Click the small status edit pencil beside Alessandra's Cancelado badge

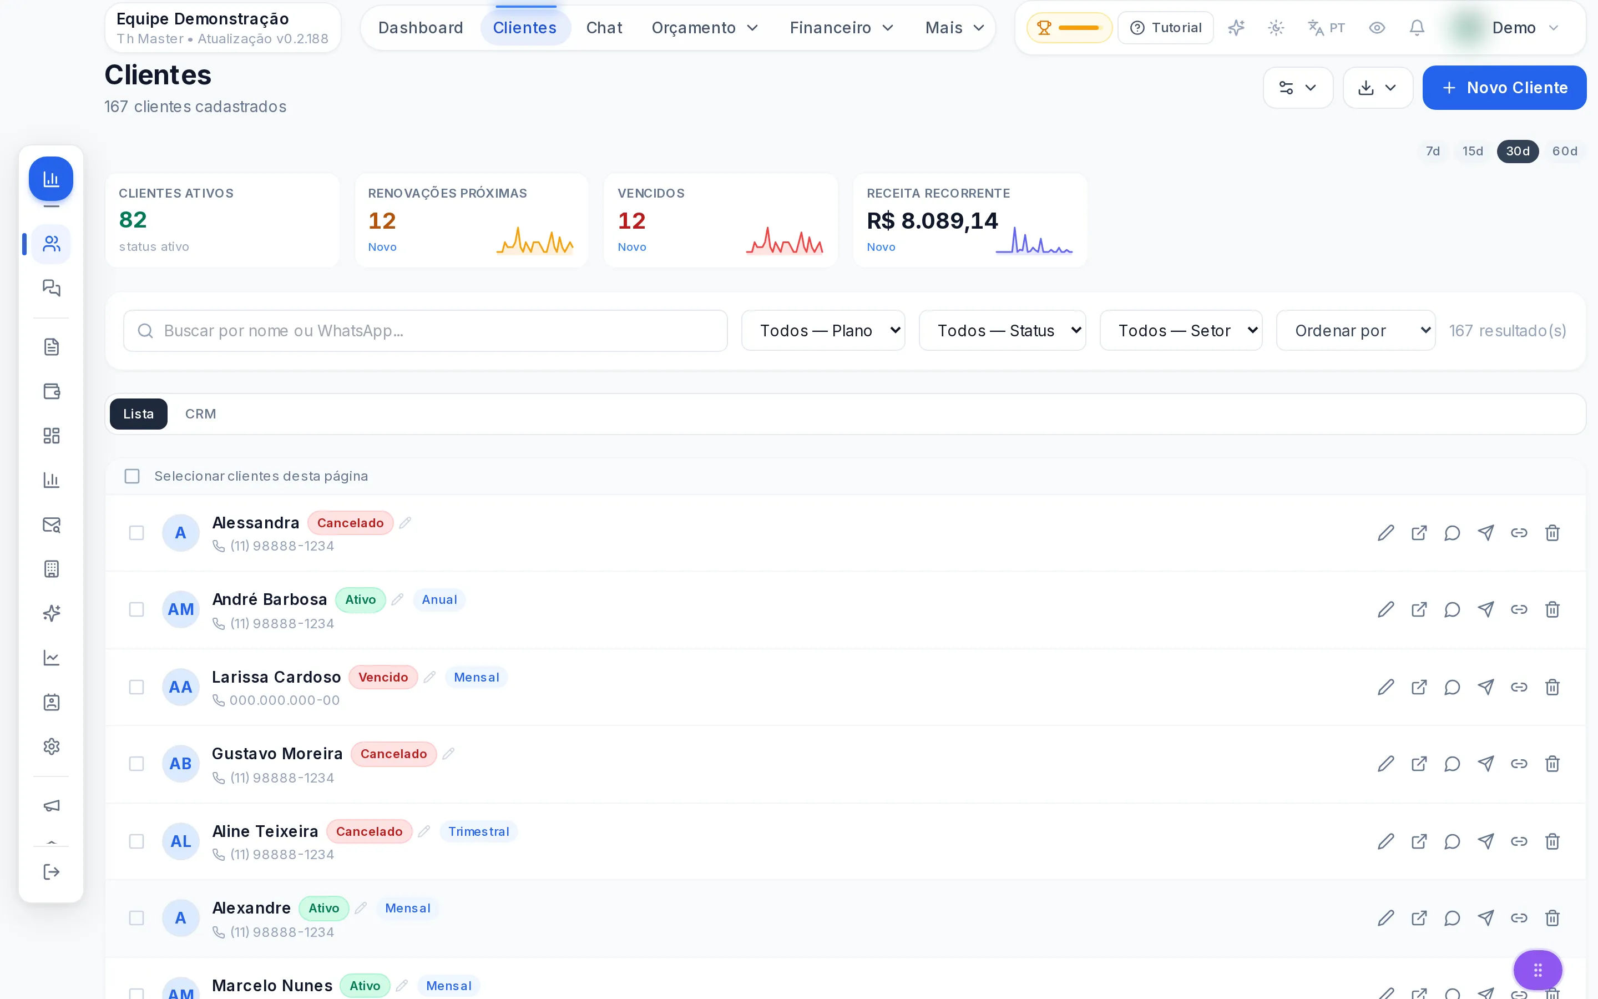(405, 523)
